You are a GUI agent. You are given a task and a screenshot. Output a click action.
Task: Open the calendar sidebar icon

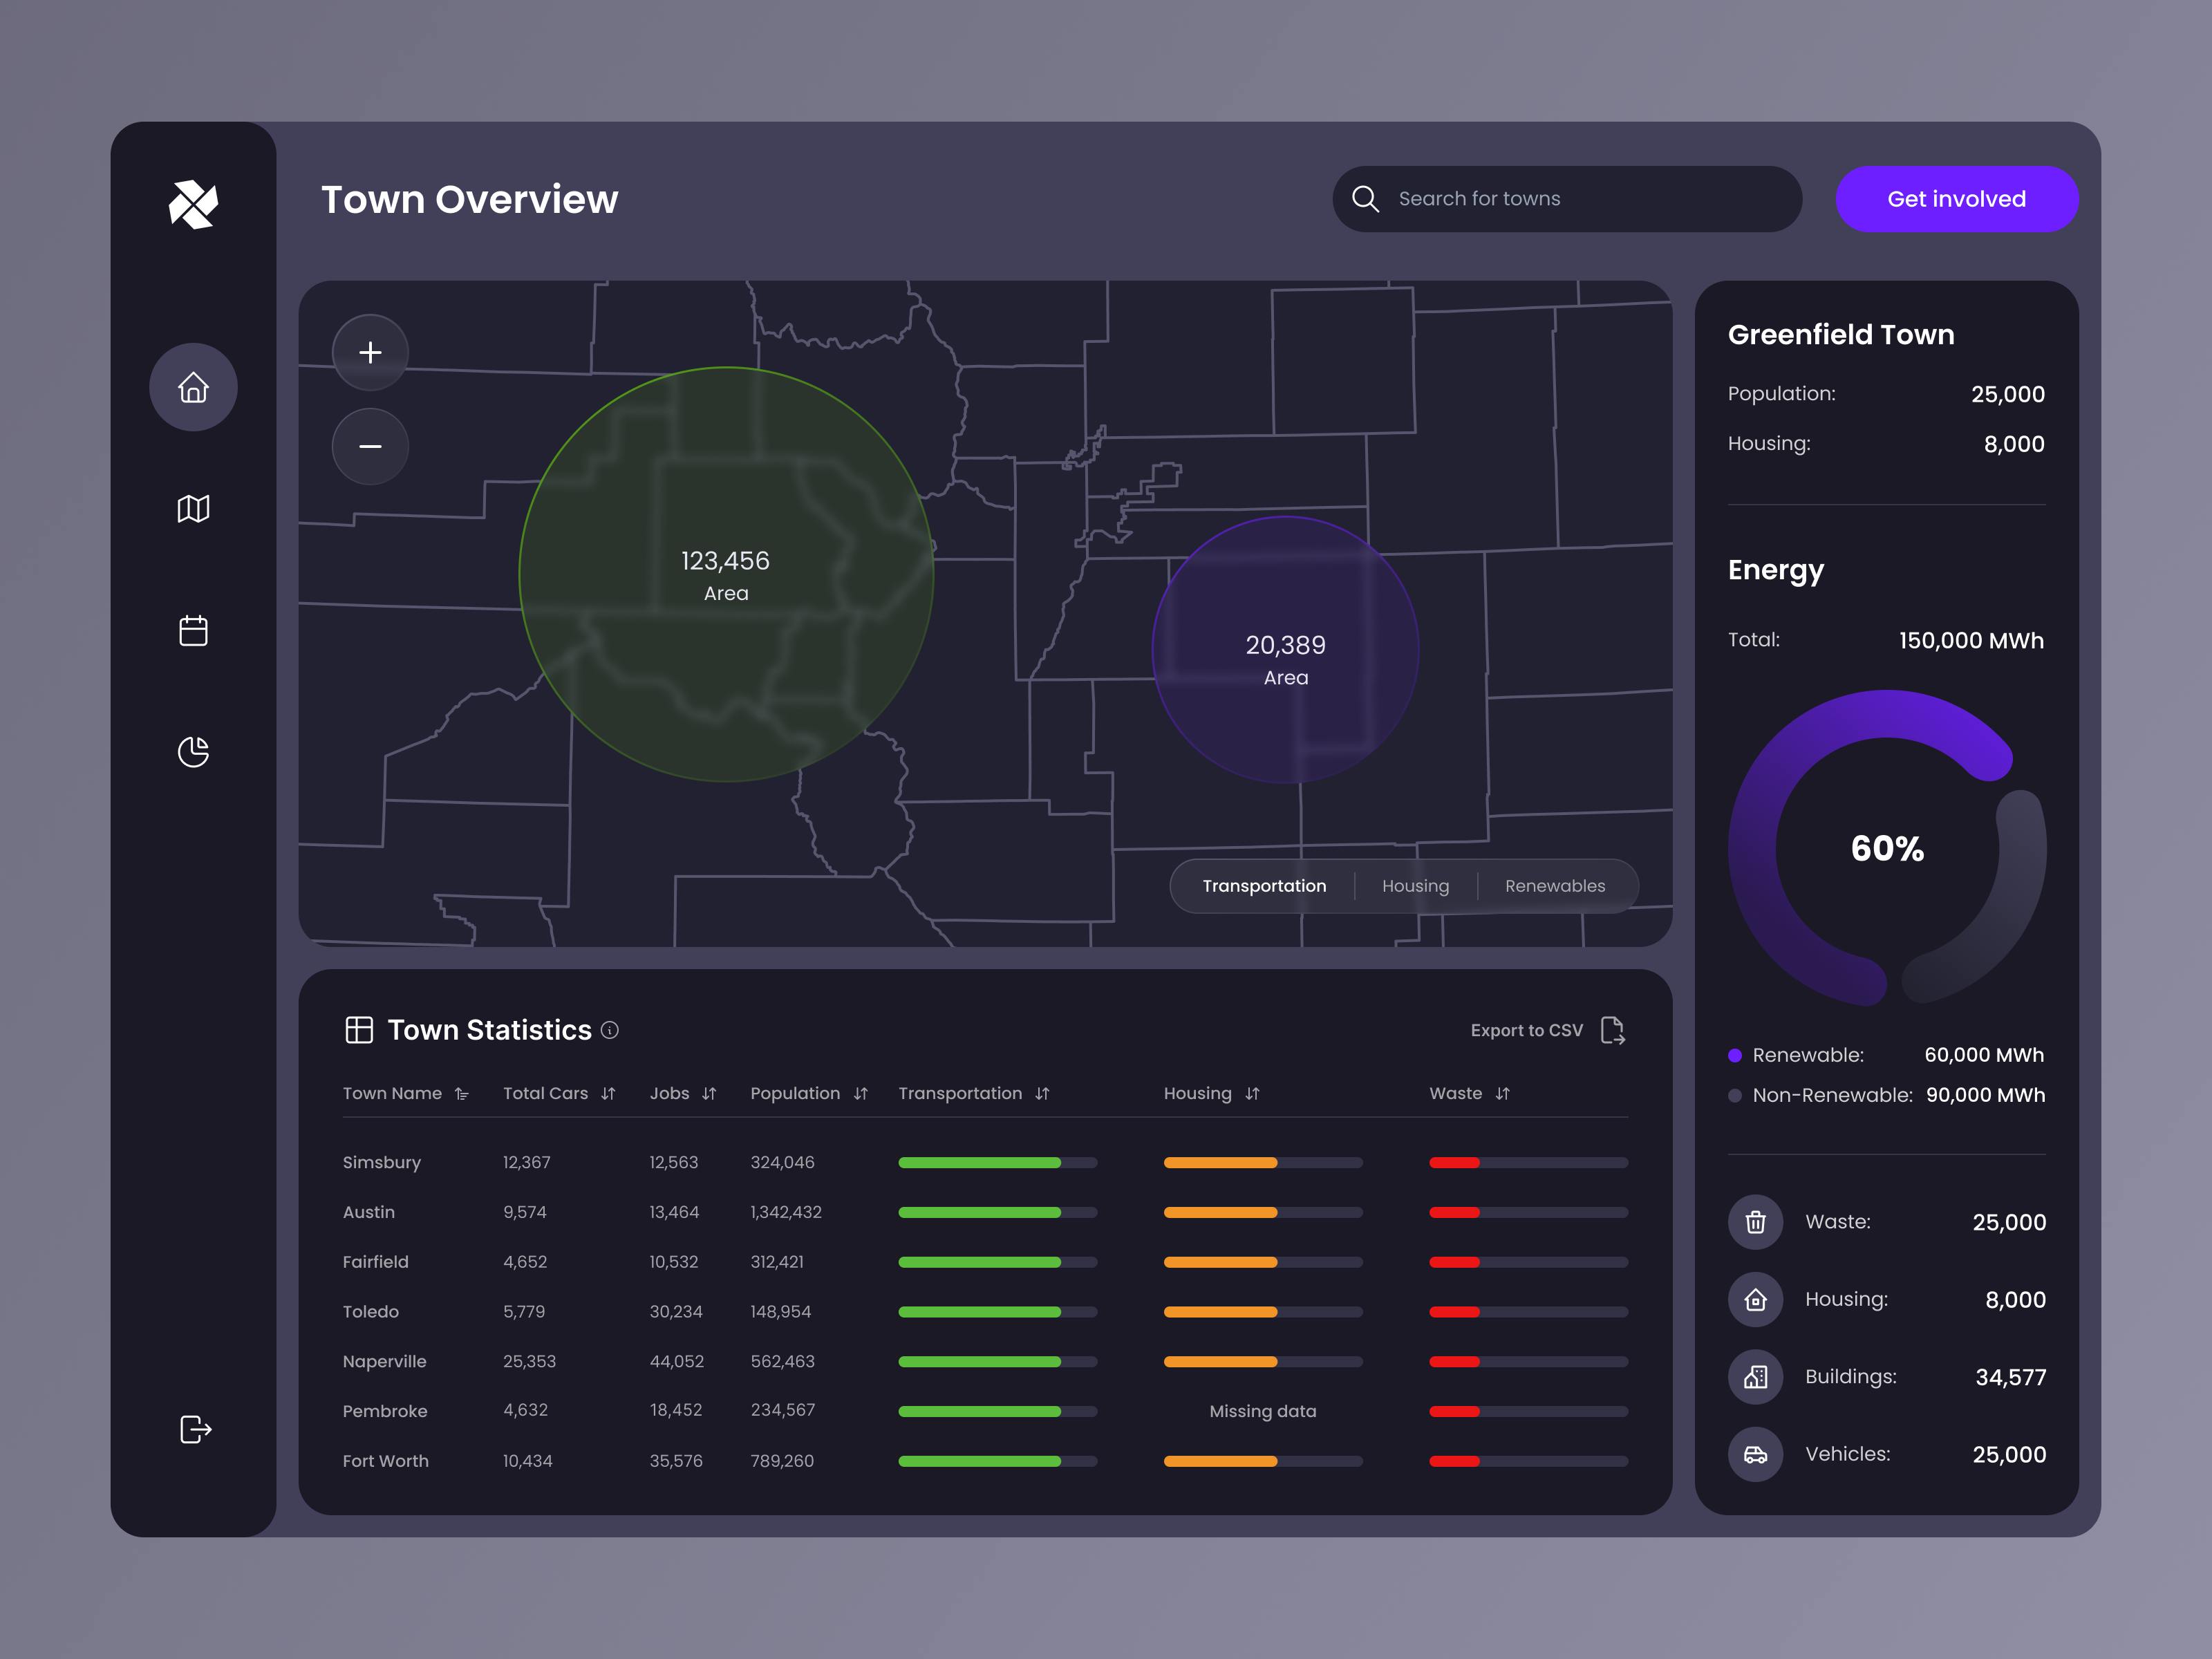click(x=193, y=631)
